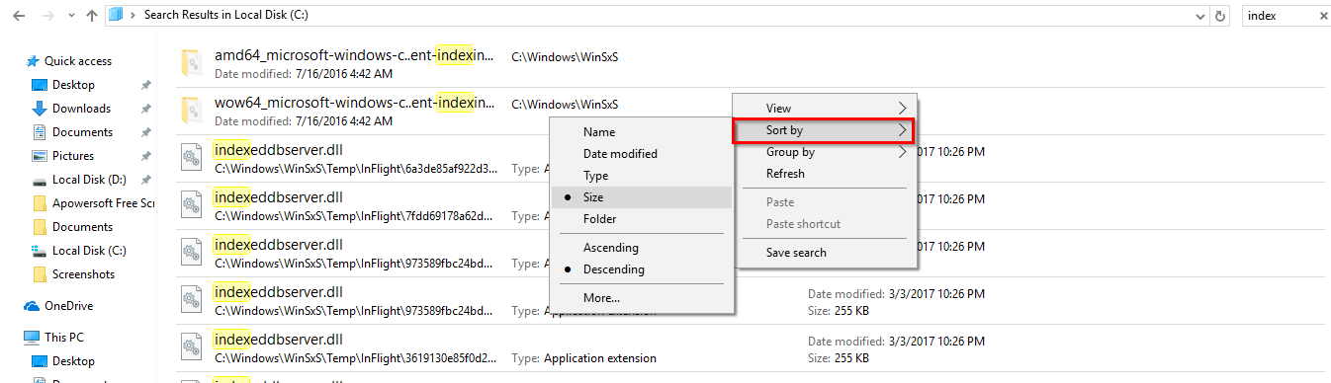Select This PC in navigation pane
Image resolution: width=1331 pixels, height=383 pixels.
65,338
